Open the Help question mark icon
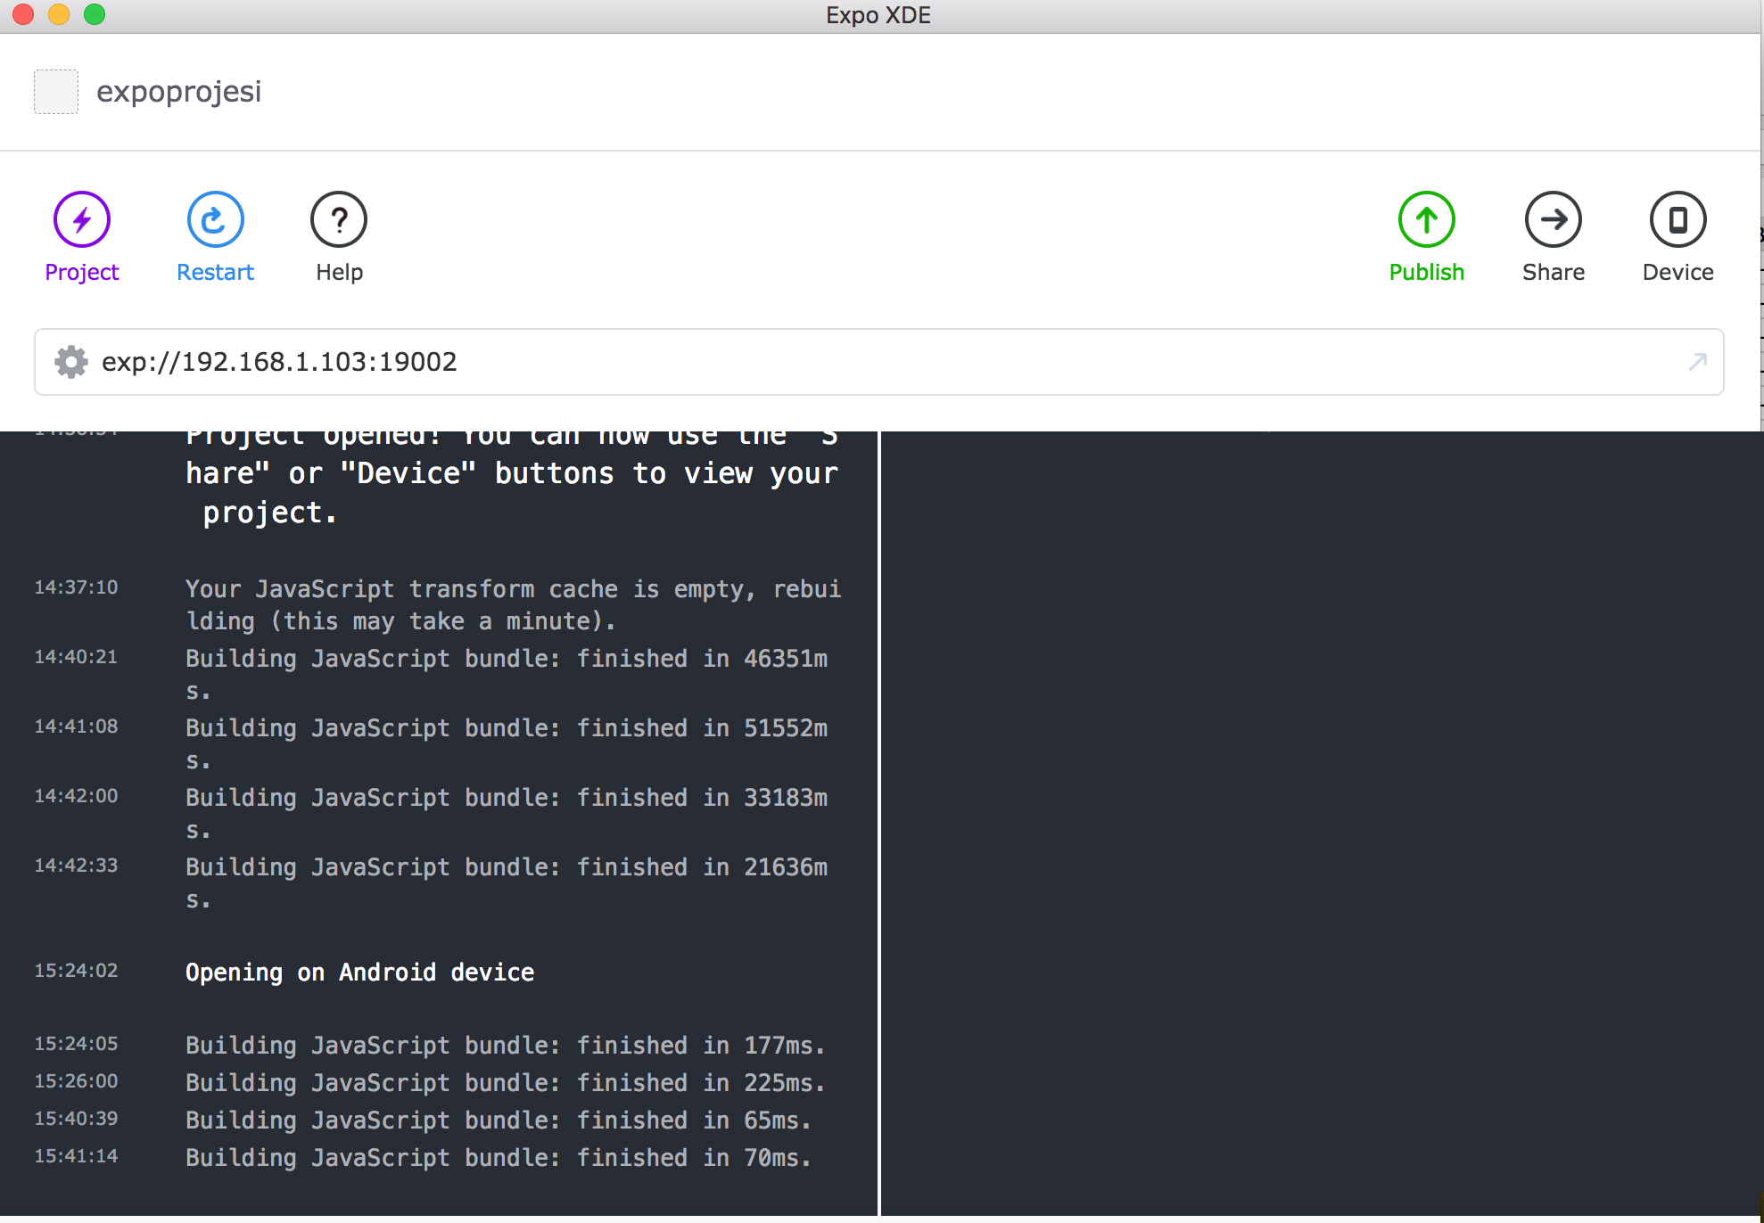This screenshot has height=1223, width=1764. coord(339,219)
